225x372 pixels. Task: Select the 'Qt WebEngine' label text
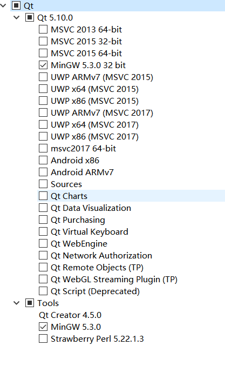click(79, 244)
